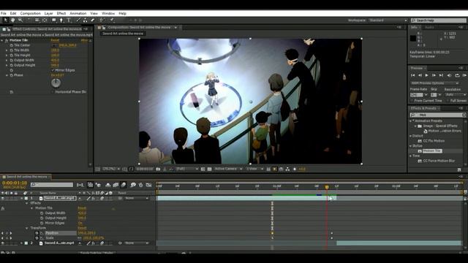Open About link for Motion Tile
Viewport: 468px width, 263px height.
[x=85, y=40]
